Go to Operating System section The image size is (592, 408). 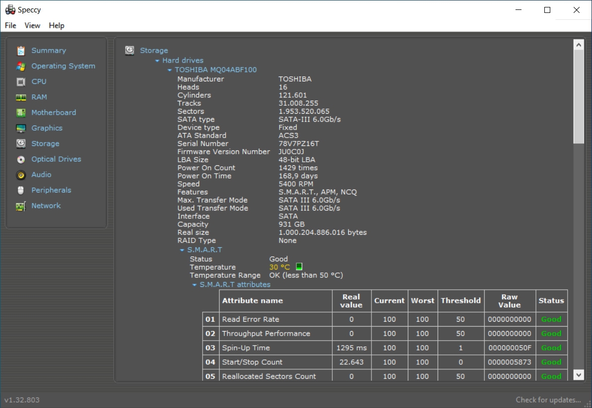(63, 66)
